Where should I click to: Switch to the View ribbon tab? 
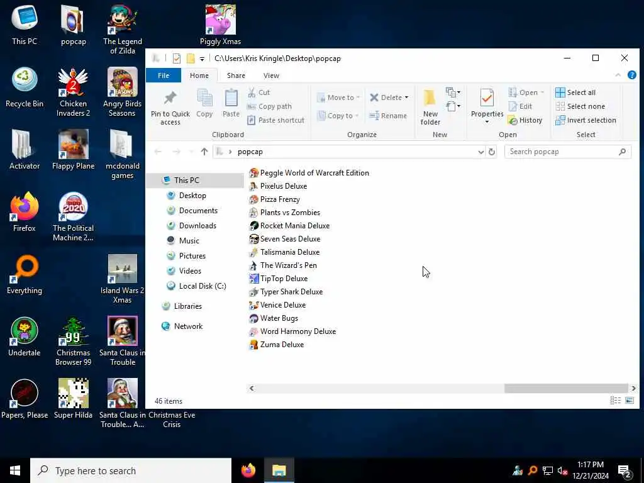271,75
